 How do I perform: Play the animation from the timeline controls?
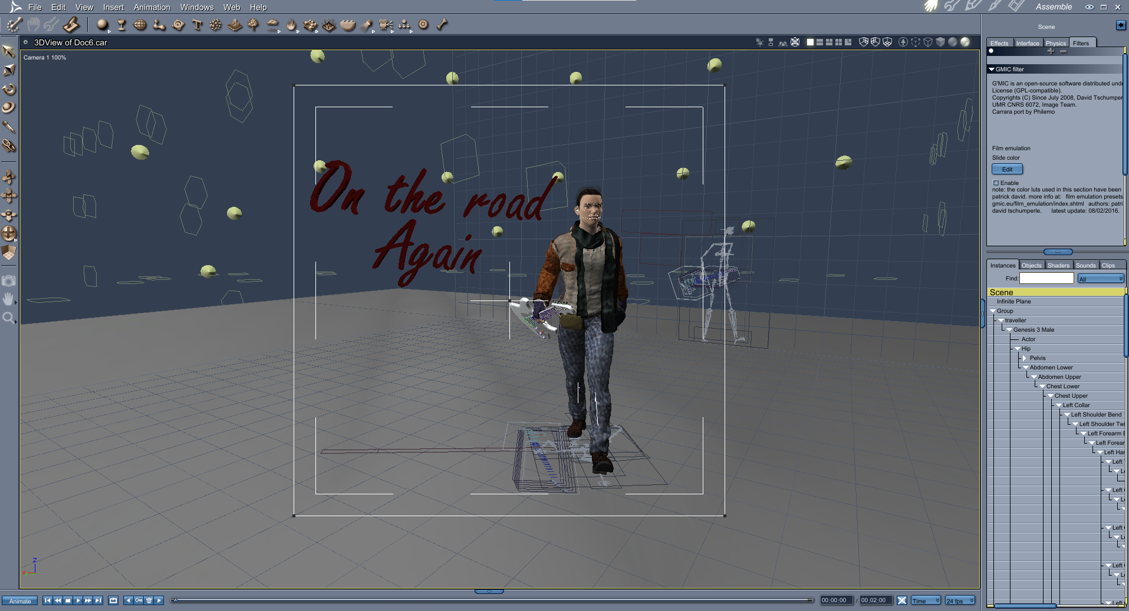pos(78,600)
